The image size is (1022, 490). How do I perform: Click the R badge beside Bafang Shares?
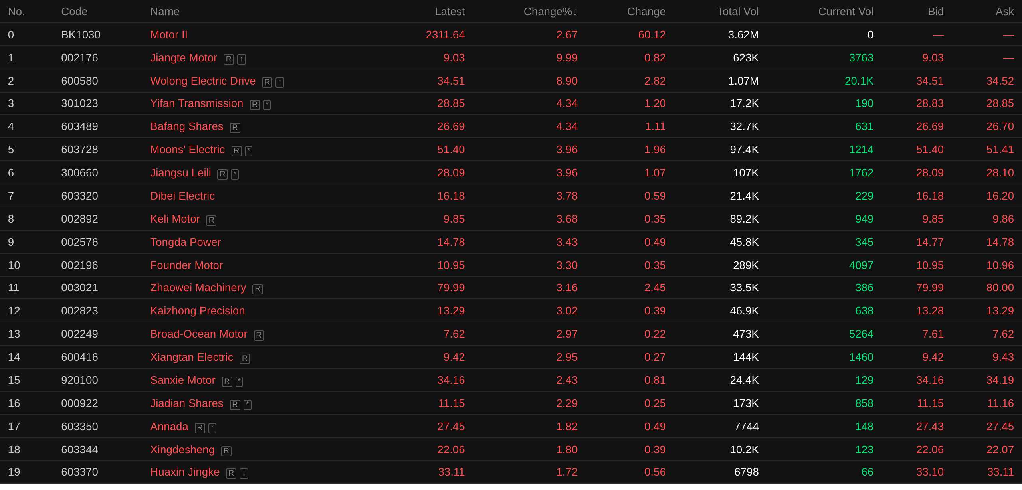point(235,128)
